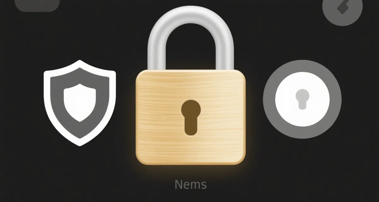The height and width of the screenshot is (202, 379).
Task: Click the Nems label
Action: pyautogui.click(x=190, y=184)
